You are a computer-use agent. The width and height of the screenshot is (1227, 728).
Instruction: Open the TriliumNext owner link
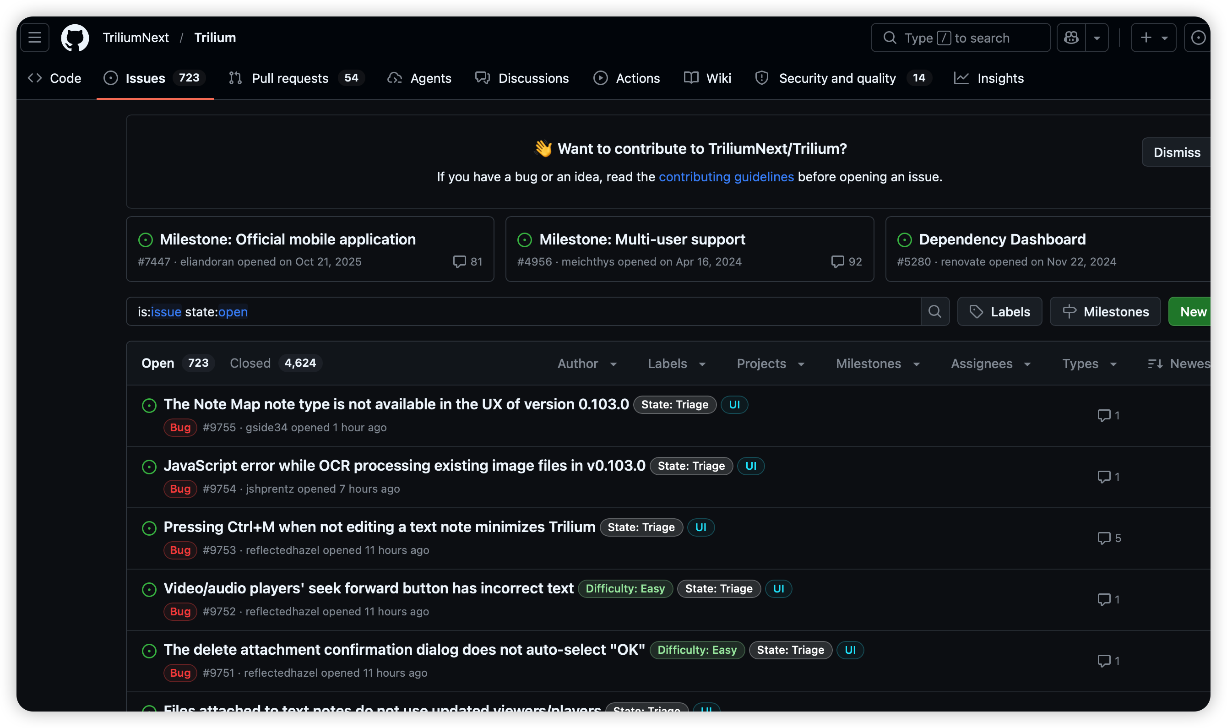(x=136, y=38)
